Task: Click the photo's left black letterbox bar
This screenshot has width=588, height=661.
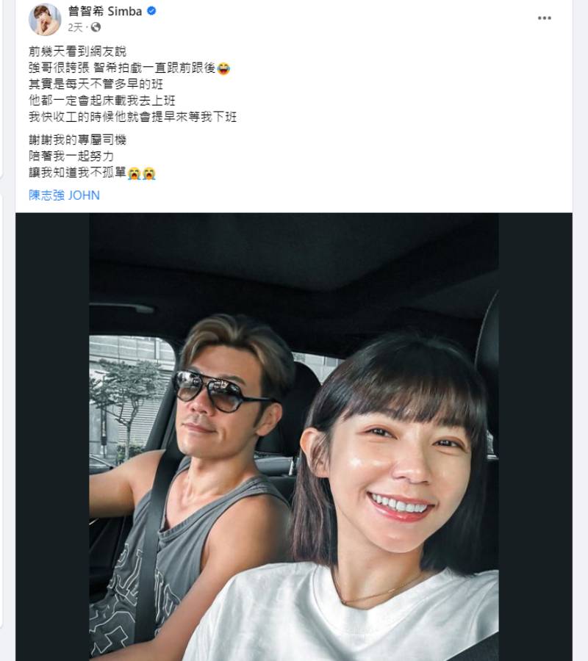Action: tap(52, 437)
